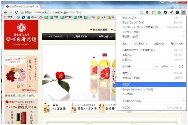Open the Evernote elephant extension icon
188x125 pixels.
click(x=147, y=12)
